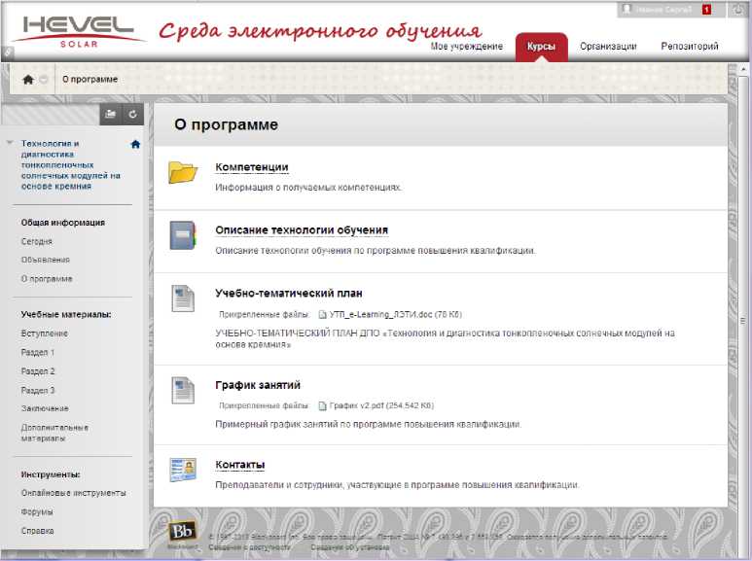This screenshot has height=561, width=752.
Task: Open the Описание технологии обучения link
Action: click(x=302, y=230)
